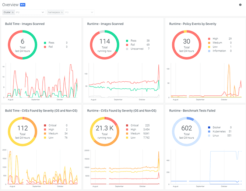This screenshot has height=191, width=246.
Task: Click Critical swatch in Runtime CVEs legend
Action: [x=127, y=125]
